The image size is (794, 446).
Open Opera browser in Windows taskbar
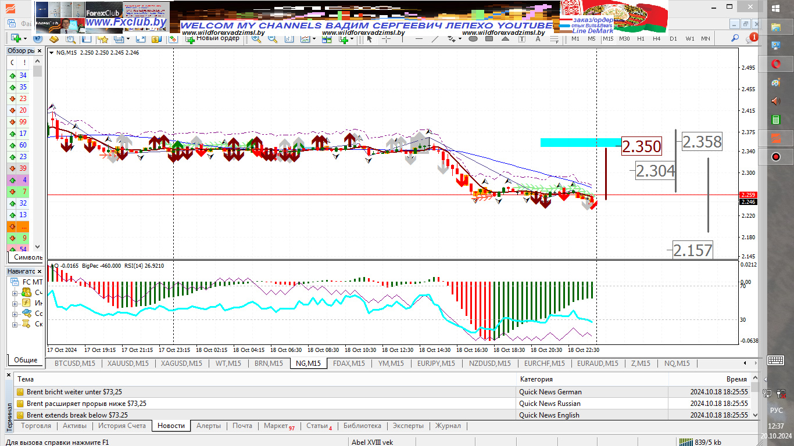(x=775, y=64)
